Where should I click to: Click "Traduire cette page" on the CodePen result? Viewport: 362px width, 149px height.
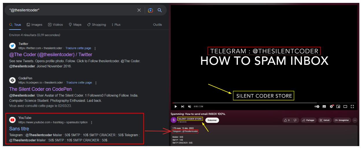click(79, 82)
